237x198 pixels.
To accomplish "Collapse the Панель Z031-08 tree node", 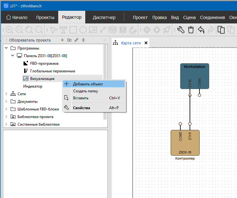I will (13, 56).
